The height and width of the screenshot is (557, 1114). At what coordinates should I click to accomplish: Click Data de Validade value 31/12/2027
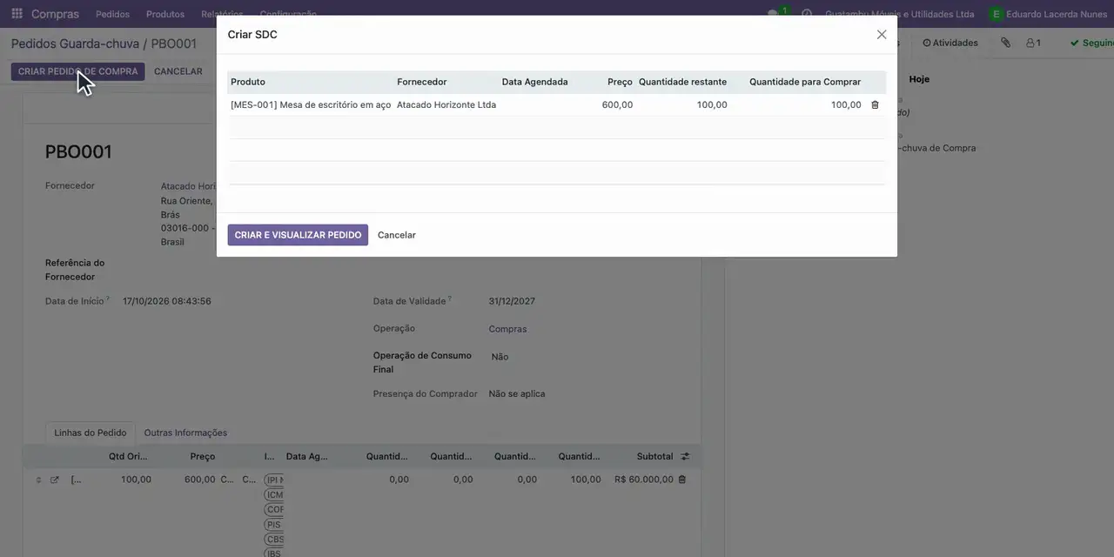point(512,301)
